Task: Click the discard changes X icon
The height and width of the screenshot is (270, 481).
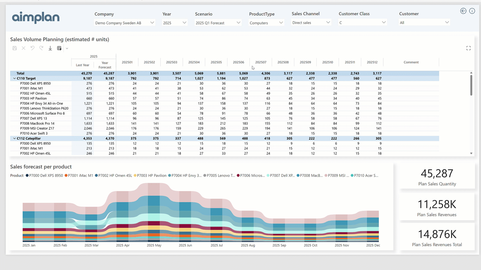Action: (x=24, y=48)
